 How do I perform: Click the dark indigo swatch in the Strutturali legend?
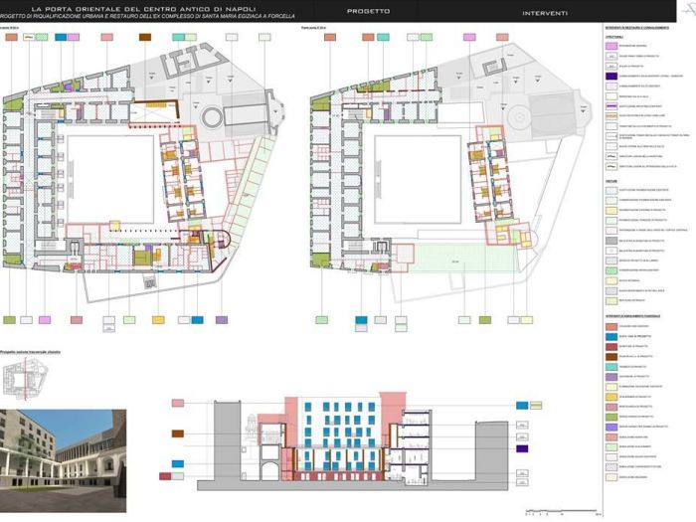pos(610,76)
